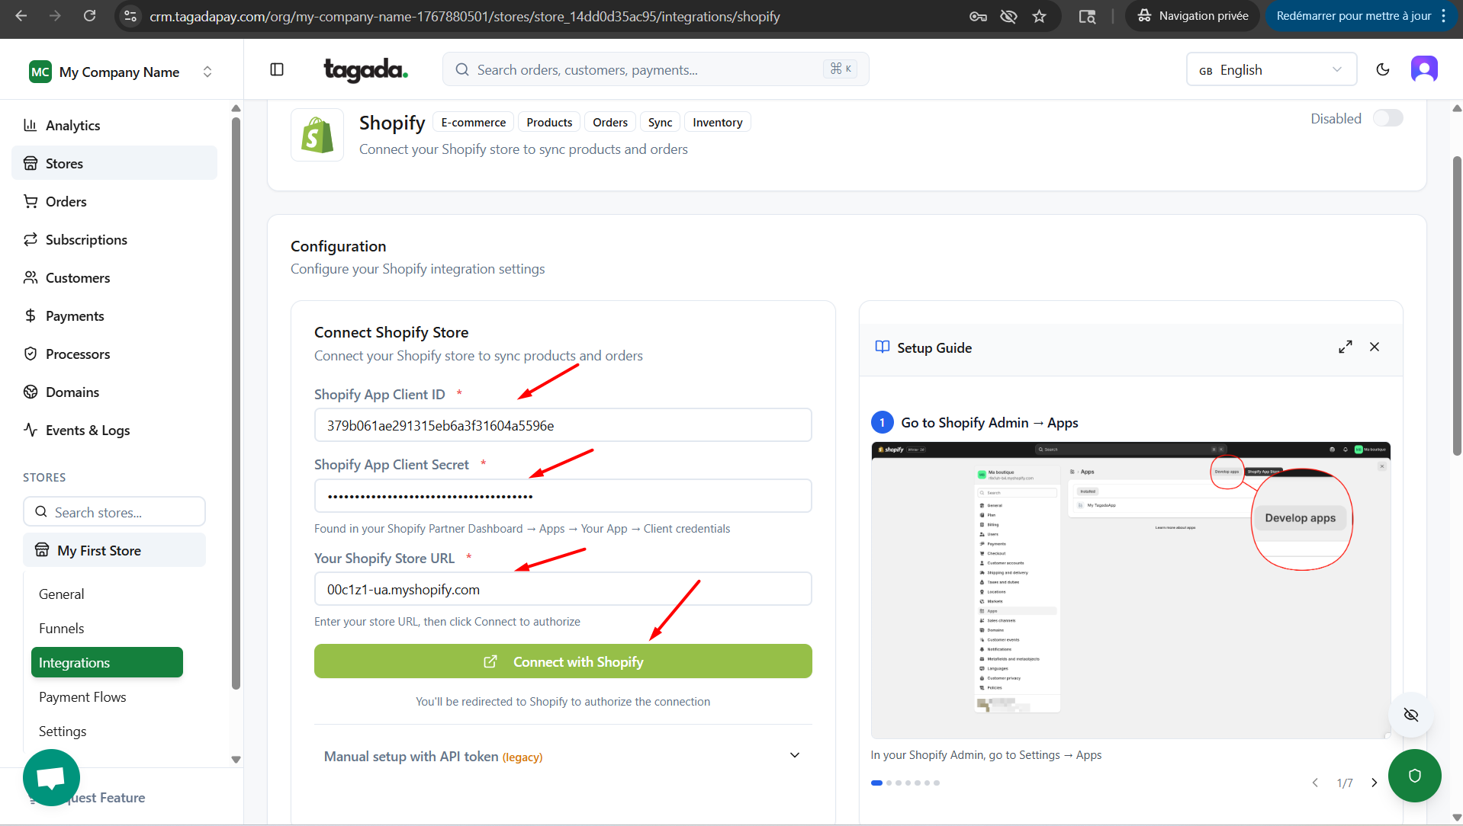The image size is (1463, 826).
Task: Go to next Setup Guide step
Action: pos(1374,783)
